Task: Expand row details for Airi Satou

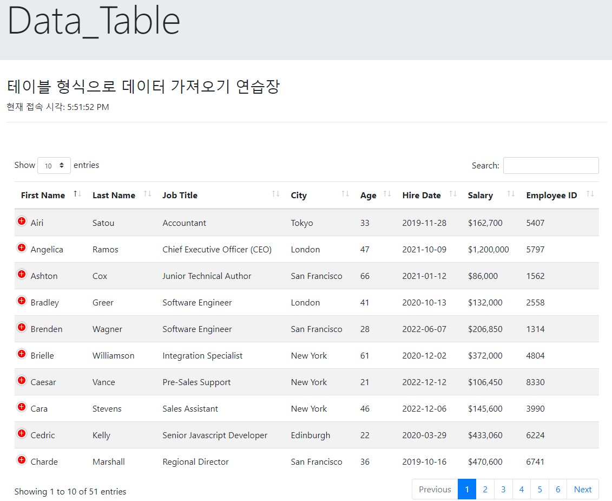Action: (x=22, y=222)
